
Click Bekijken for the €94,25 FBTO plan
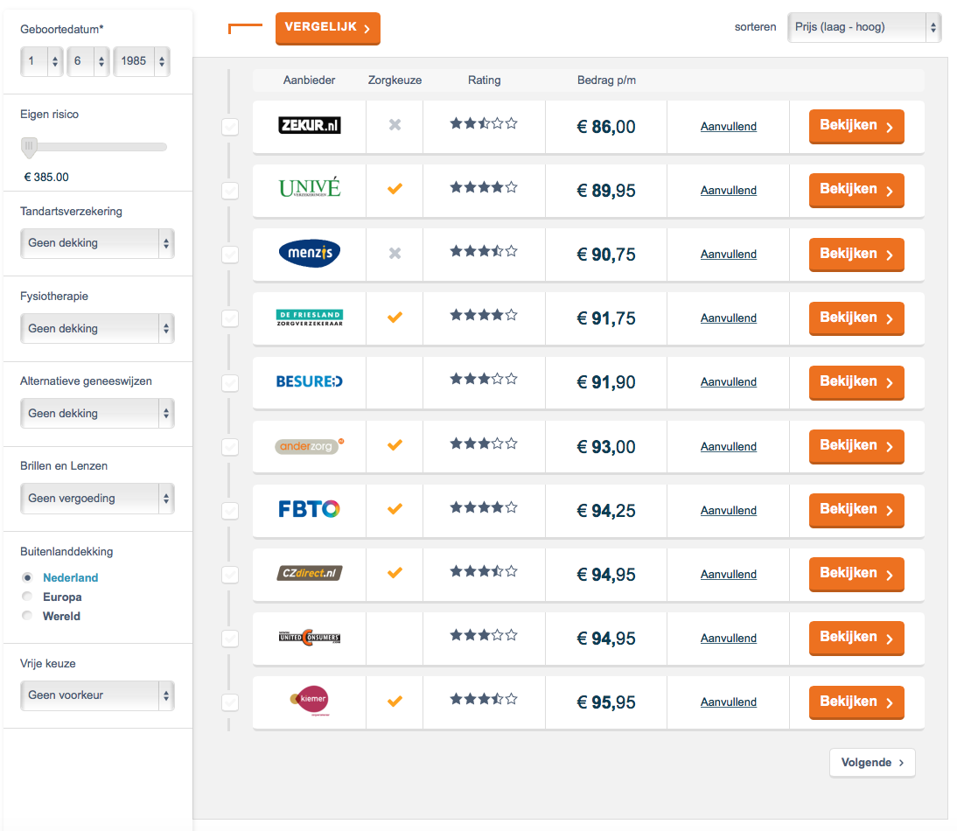pyautogui.click(x=856, y=510)
